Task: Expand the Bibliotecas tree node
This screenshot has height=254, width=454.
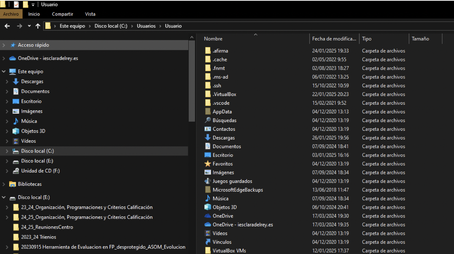Action: [4, 184]
